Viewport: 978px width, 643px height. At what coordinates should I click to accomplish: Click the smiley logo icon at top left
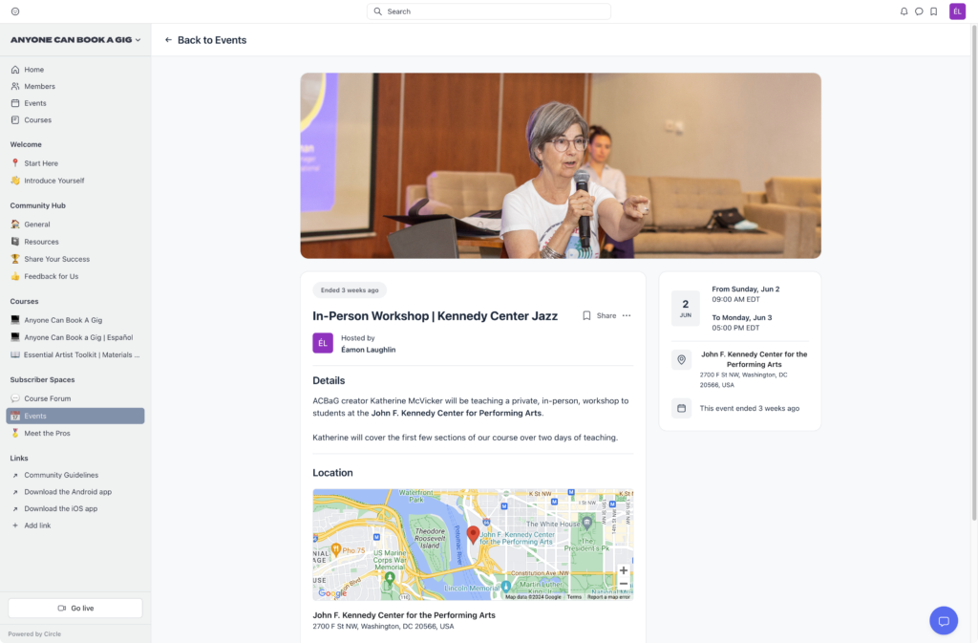(15, 11)
